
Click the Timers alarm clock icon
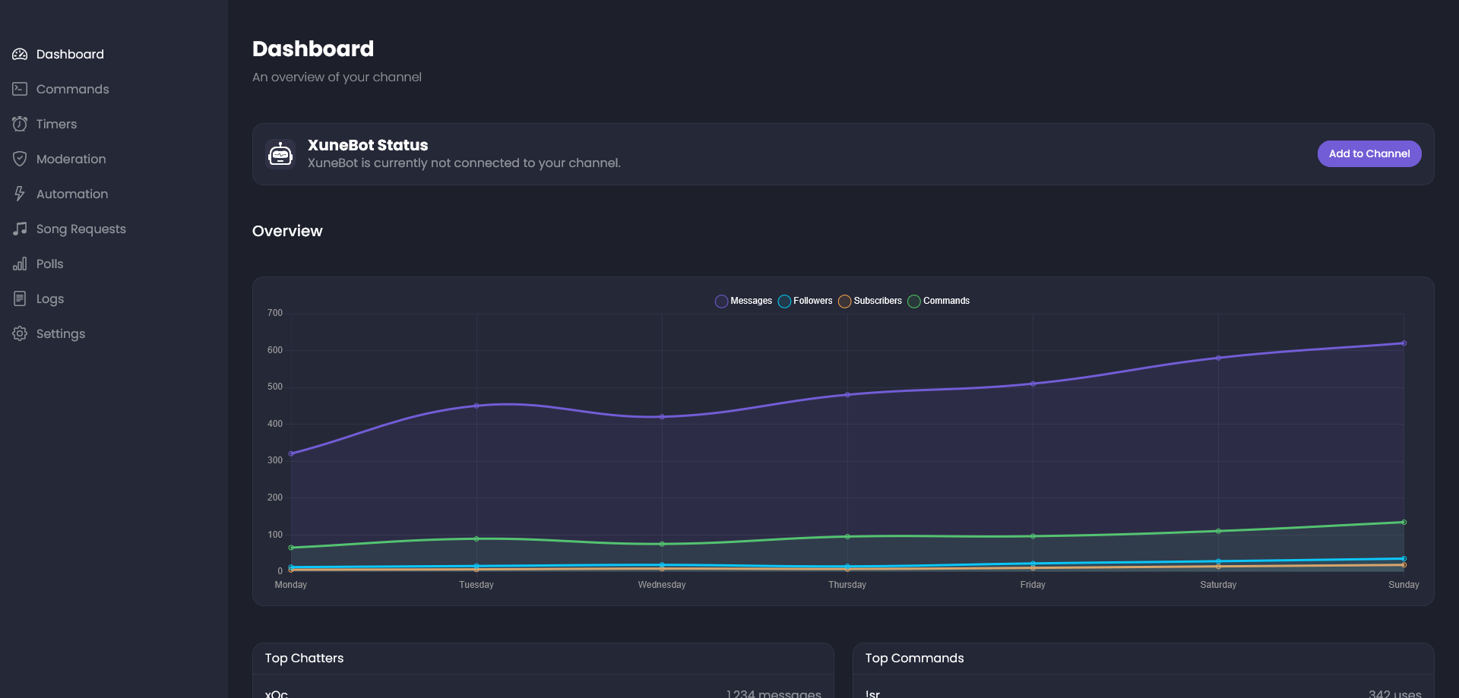point(20,124)
